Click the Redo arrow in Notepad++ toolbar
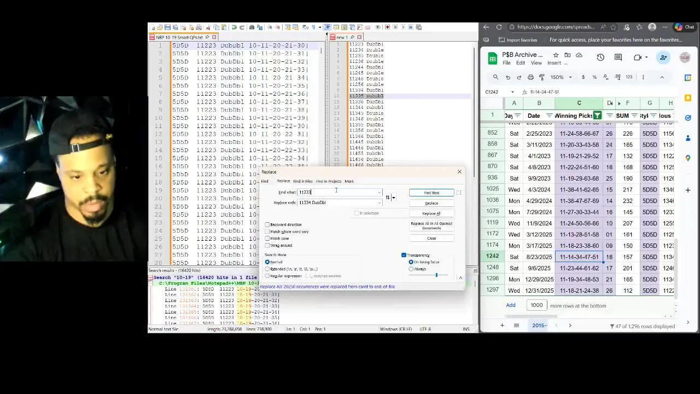This screenshot has height=394, width=700. pyautogui.click(x=242, y=27)
